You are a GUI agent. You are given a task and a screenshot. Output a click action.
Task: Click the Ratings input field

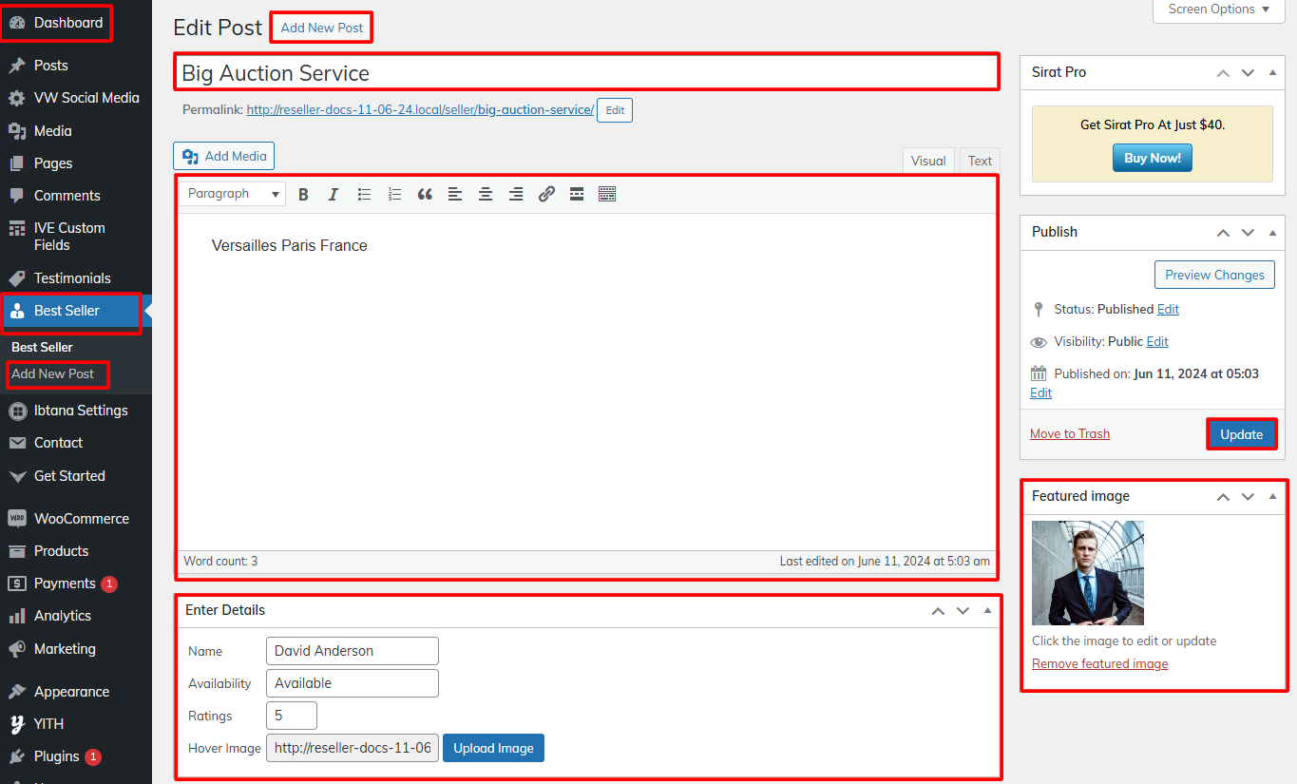pos(292,716)
